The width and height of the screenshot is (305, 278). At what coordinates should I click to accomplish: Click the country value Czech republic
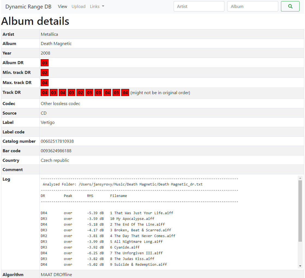coord(55,160)
